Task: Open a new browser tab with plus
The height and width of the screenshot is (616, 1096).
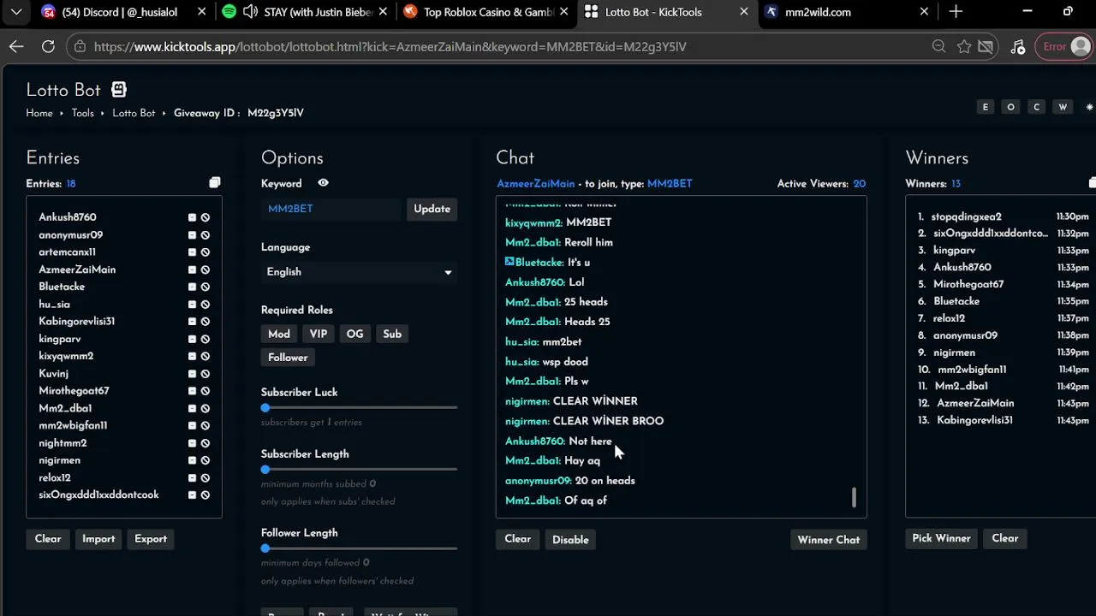Action: coord(956,12)
